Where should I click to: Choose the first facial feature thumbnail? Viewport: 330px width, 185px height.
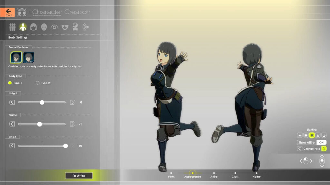(x=16, y=57)
